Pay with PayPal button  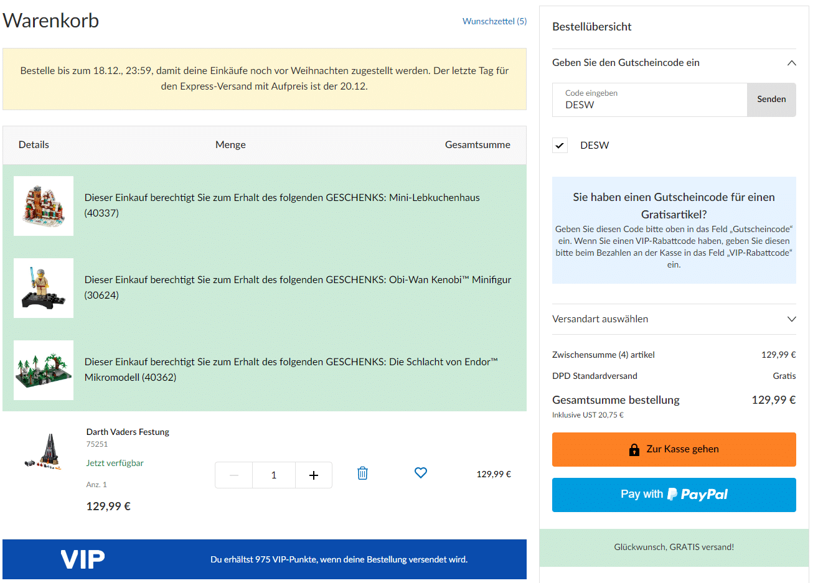click(x=674, y=495)
